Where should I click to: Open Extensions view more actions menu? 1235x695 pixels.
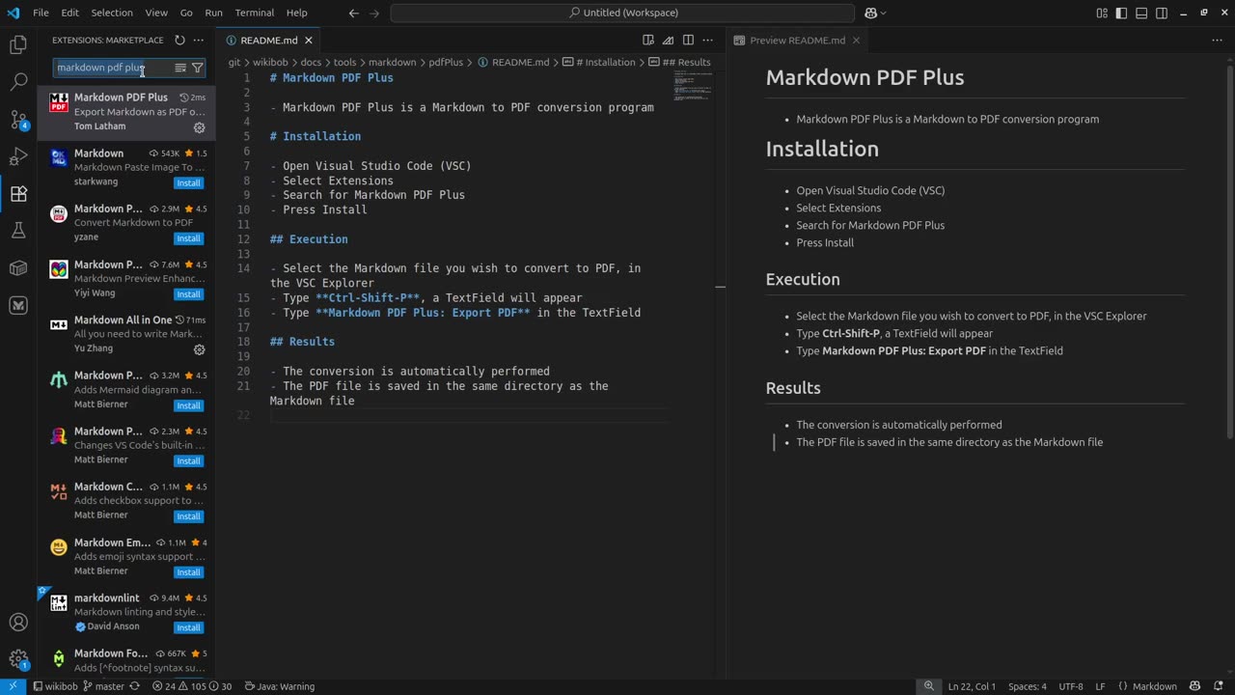coord(199,41)
